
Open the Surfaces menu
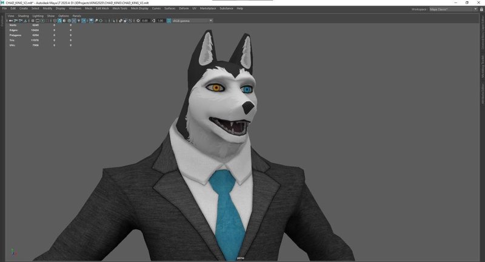point(170,8)
